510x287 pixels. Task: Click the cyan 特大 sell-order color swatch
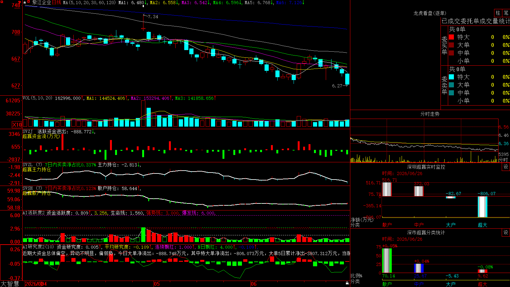coord(451,77)
